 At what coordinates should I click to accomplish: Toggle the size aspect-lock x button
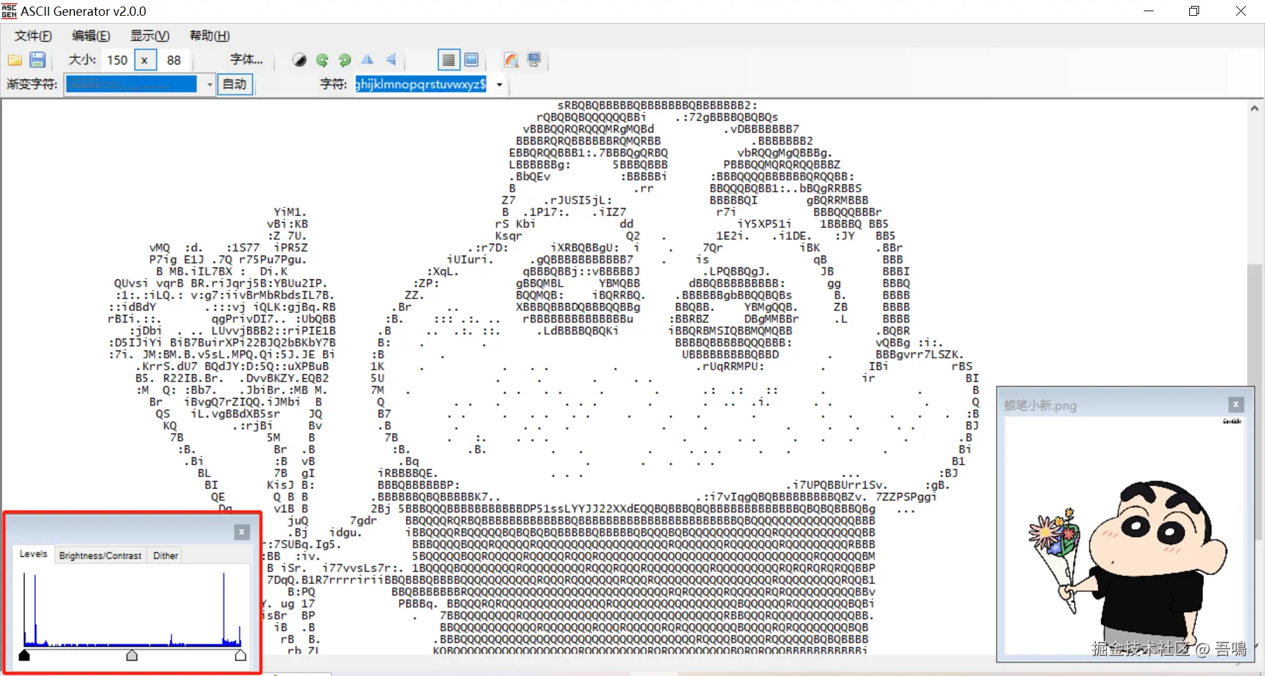144,61
